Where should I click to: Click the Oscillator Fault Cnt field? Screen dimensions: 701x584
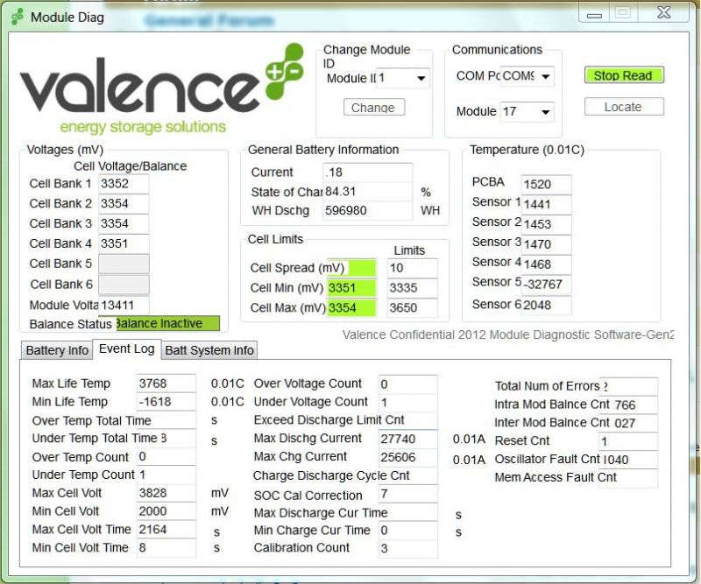coord(628,460)
